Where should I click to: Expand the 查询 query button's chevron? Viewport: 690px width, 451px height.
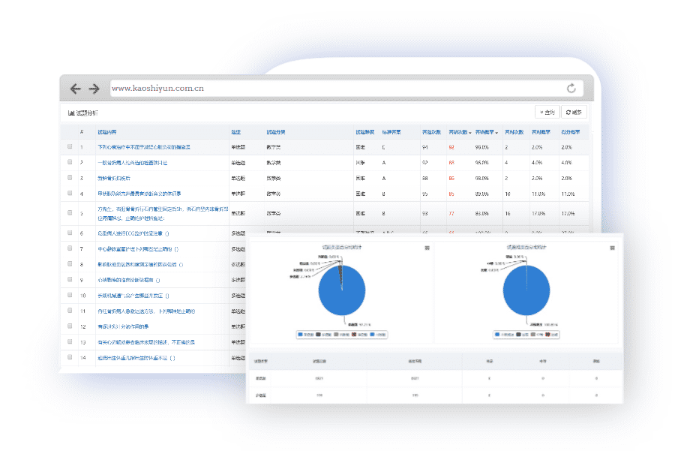point(541,113)
